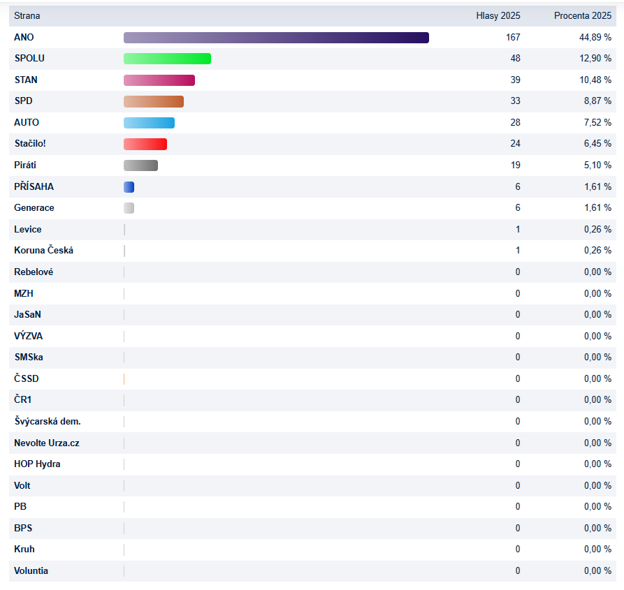Sort by the Hlasy 2025 column header
The image size is (624, 590).
pos(498,15)
